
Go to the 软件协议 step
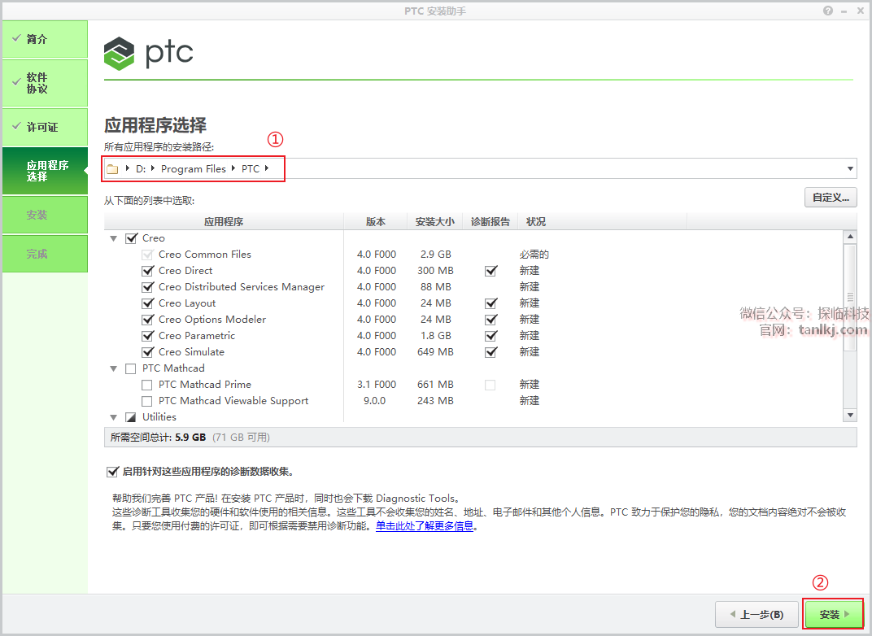click(45, 83)
